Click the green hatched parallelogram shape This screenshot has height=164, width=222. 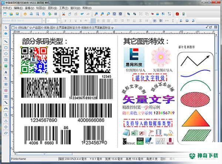(196, 135)
